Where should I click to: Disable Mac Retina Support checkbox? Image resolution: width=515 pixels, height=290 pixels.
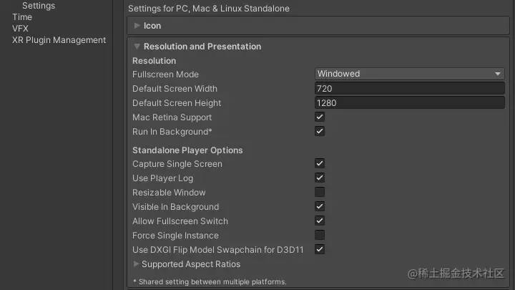pos(320,117)
